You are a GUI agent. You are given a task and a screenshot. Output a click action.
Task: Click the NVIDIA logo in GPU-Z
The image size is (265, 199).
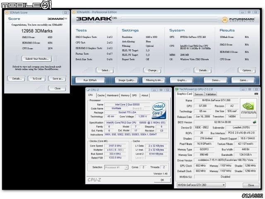coord(248,108)
